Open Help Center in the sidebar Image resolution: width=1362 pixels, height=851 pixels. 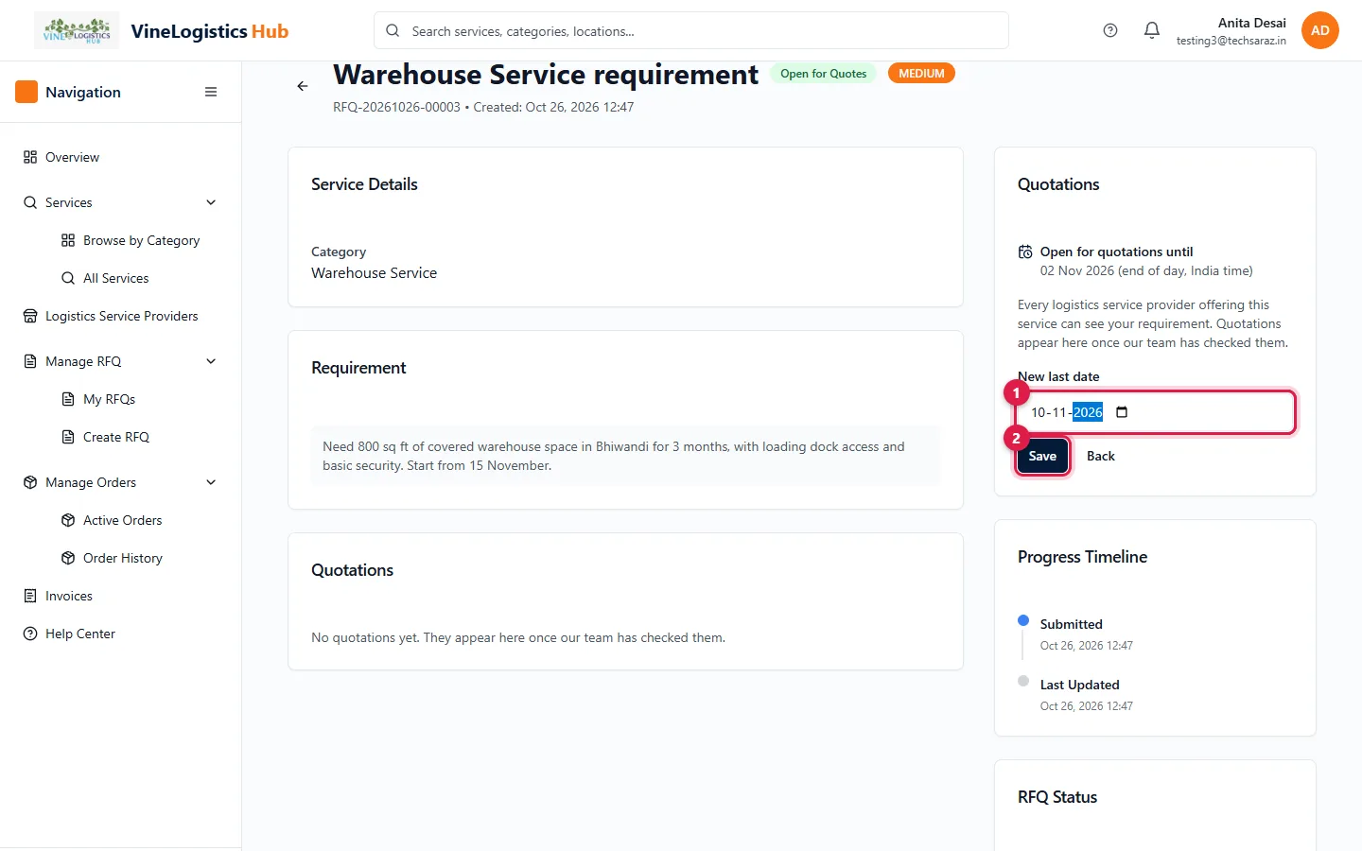click(x=121, y=634)
